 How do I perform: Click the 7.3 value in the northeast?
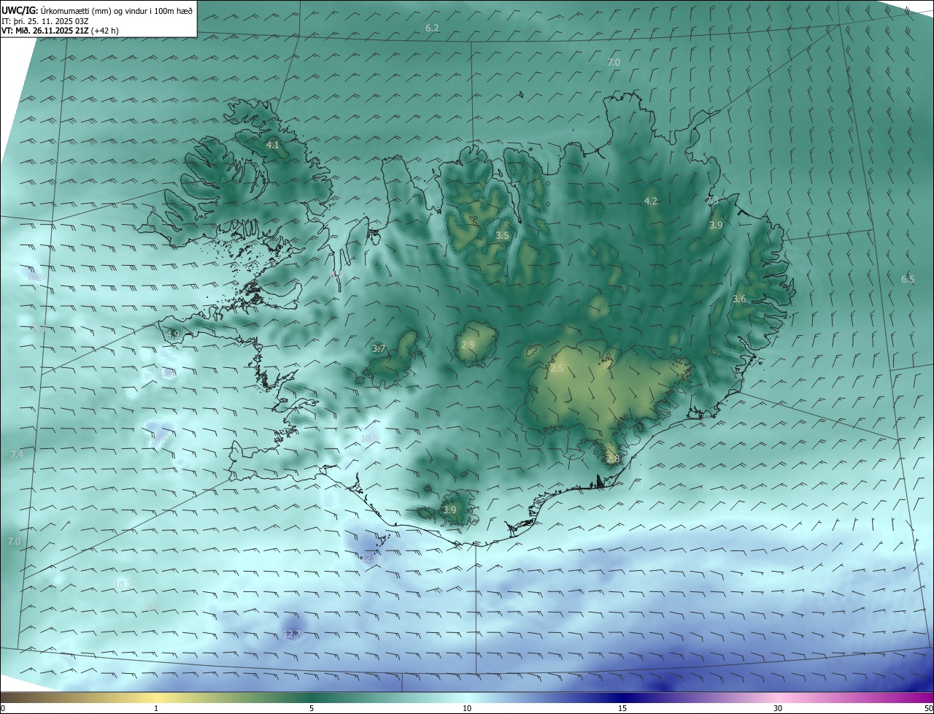[x=712, y=201]
